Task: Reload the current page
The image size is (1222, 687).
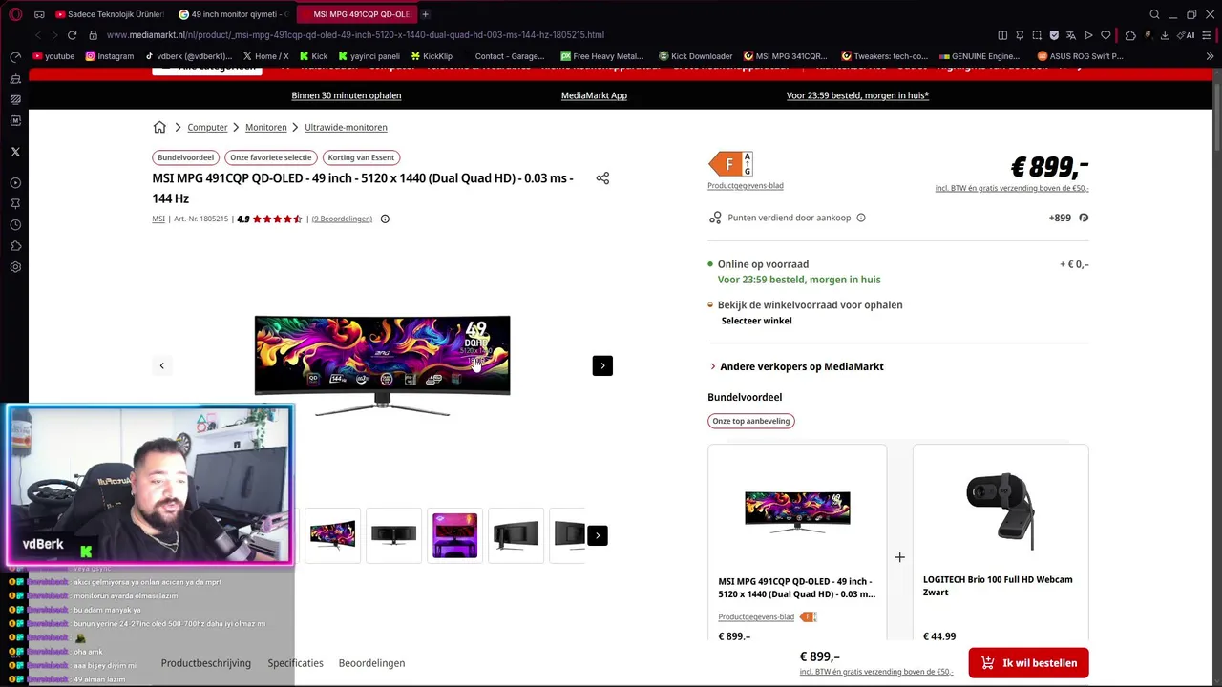Action: (72, 35)
